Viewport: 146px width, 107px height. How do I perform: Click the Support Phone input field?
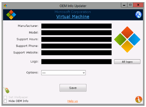[x=76, y=46]
